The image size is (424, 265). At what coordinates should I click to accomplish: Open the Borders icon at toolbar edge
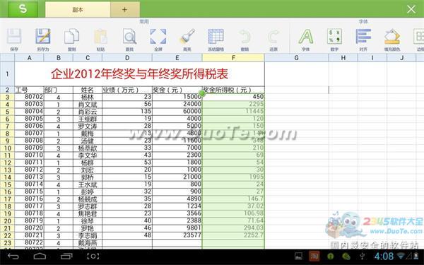click(419, 39)
